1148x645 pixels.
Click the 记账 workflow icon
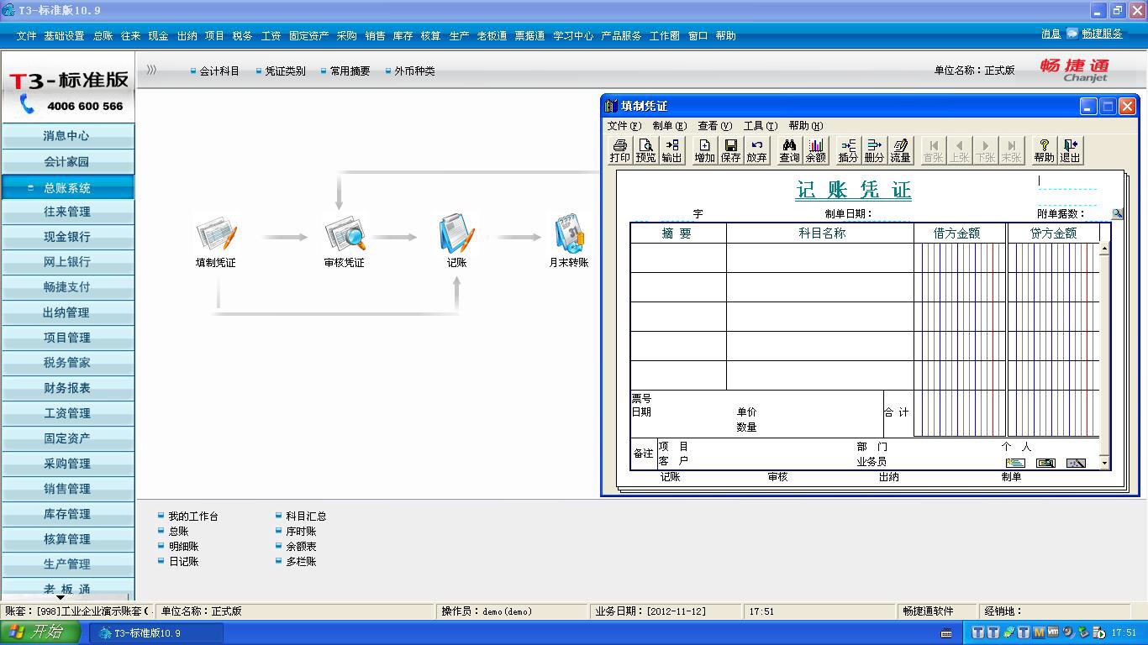pyautogui.click(x=456, y=234)
